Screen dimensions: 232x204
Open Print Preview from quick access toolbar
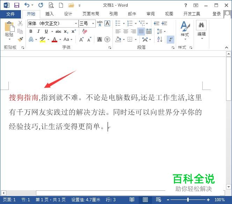[51, 5]
